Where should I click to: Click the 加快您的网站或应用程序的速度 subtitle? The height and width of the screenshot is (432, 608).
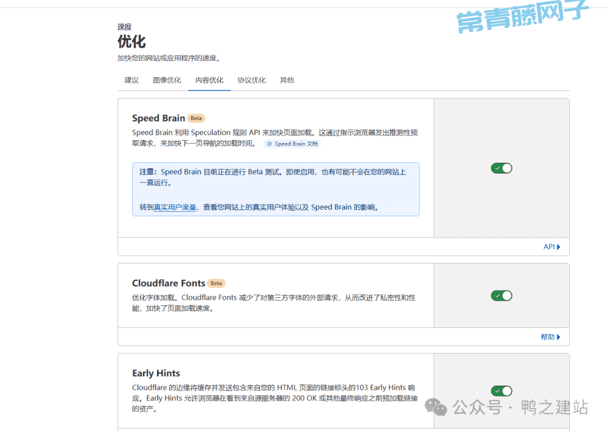[169, 58]
